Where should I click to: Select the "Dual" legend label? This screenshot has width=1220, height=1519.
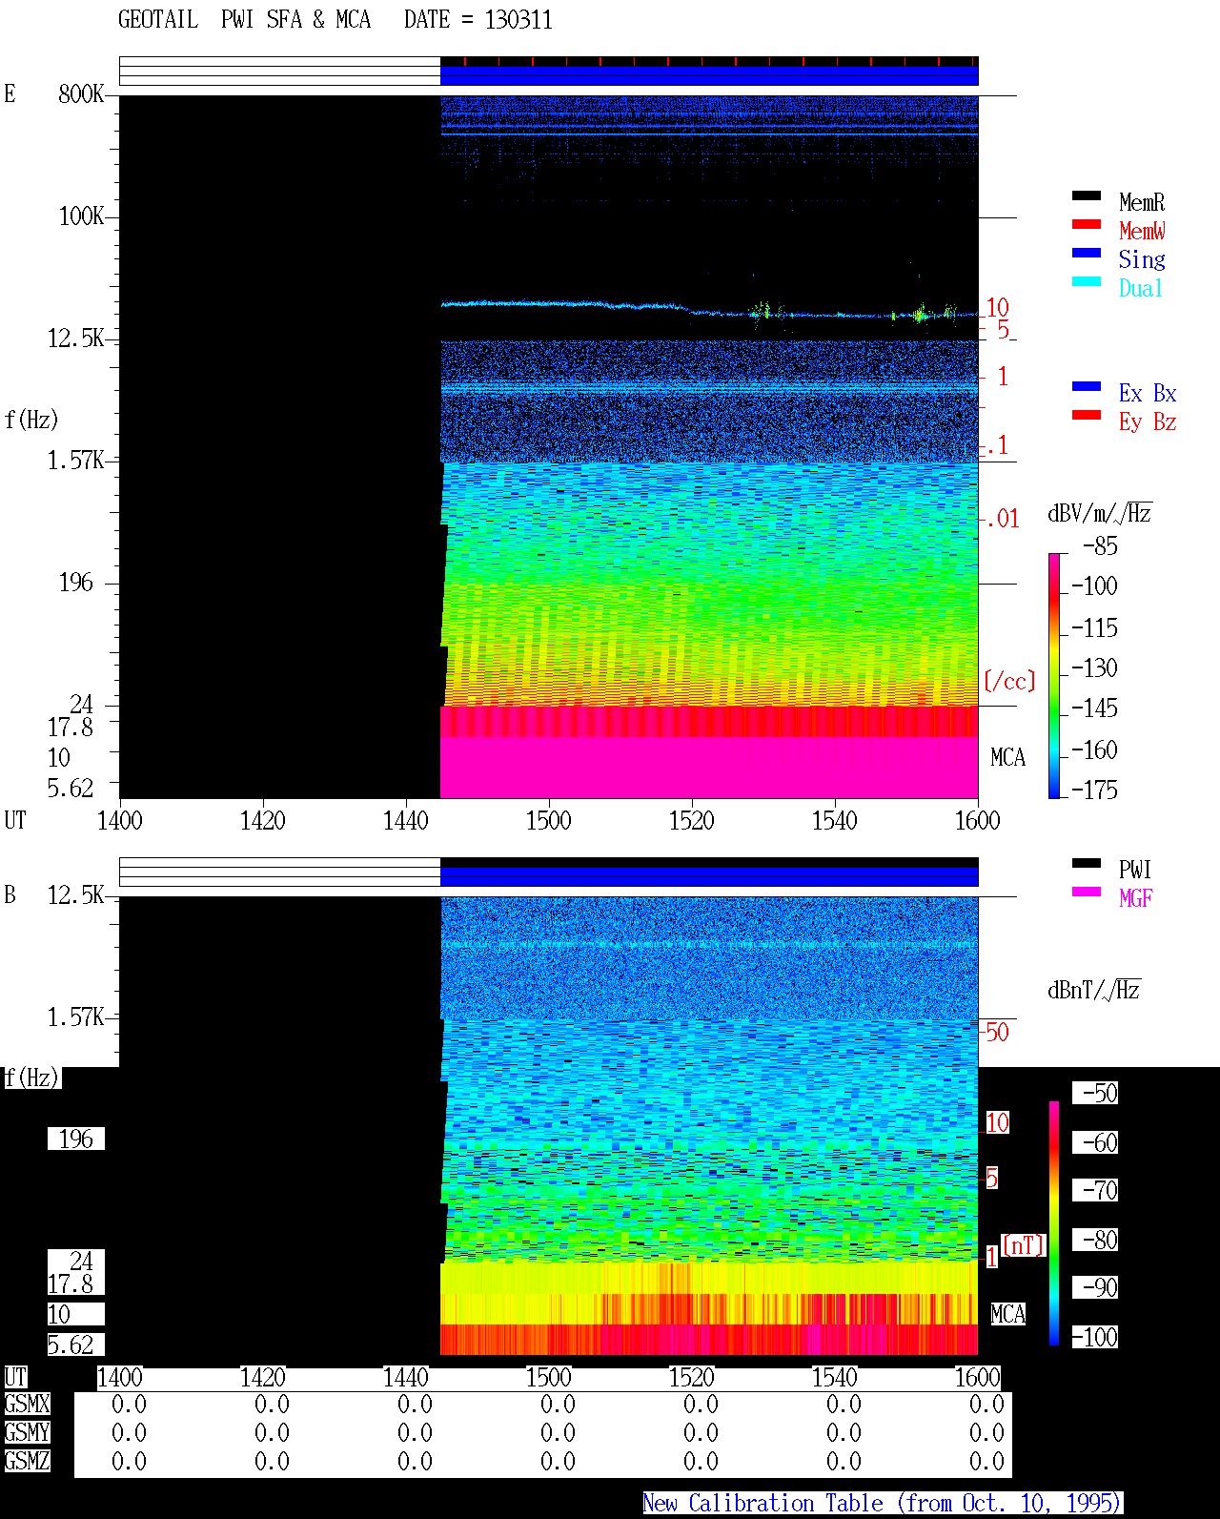(1141, 288)
